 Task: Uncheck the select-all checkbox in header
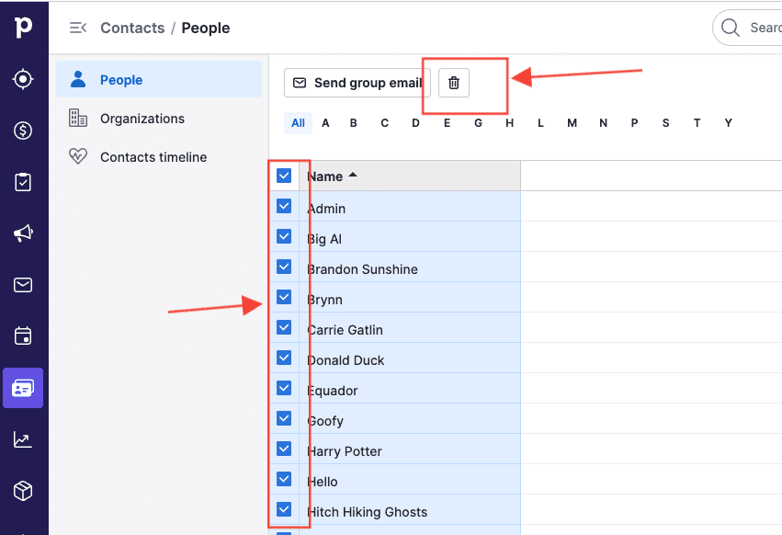tap(284, 176)
